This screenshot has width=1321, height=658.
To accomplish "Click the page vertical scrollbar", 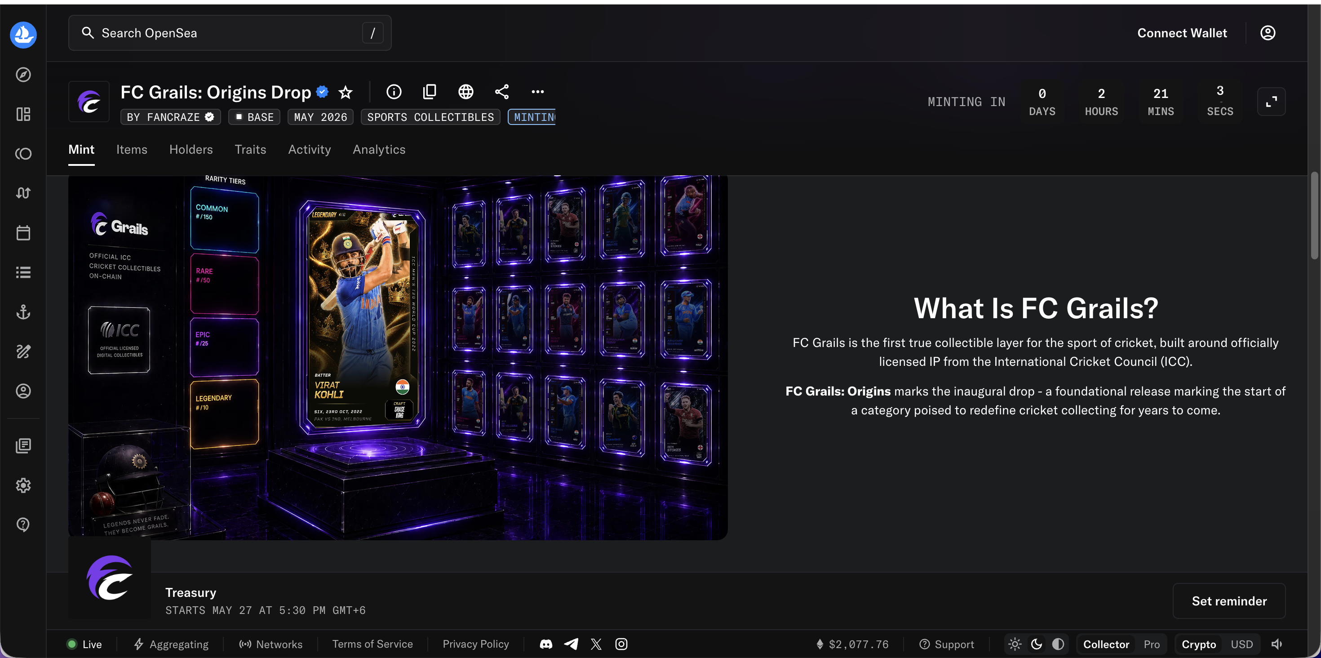I will coord(1314,215).
